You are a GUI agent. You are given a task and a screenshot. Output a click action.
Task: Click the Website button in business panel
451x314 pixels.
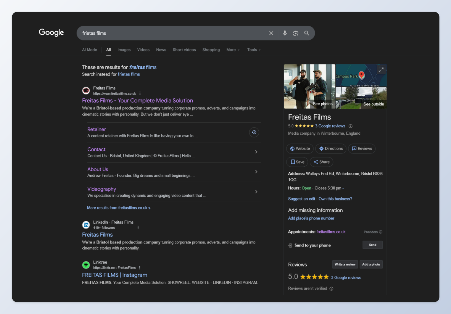click(x=300, y=148)
